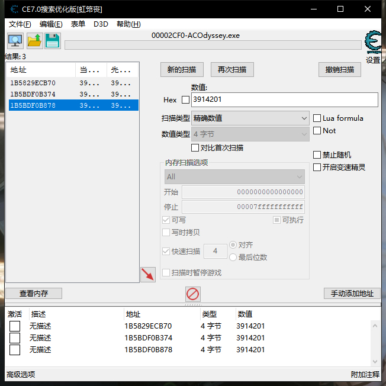
Task: Copy selected addresses with red arrow
Action: (148, 275)
